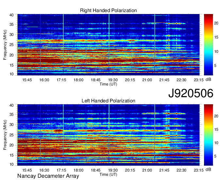Viewport: 222px width, 180px height.
Task: Select the 16:30 time tick under Left Handed plot
Action: [44, 170]
